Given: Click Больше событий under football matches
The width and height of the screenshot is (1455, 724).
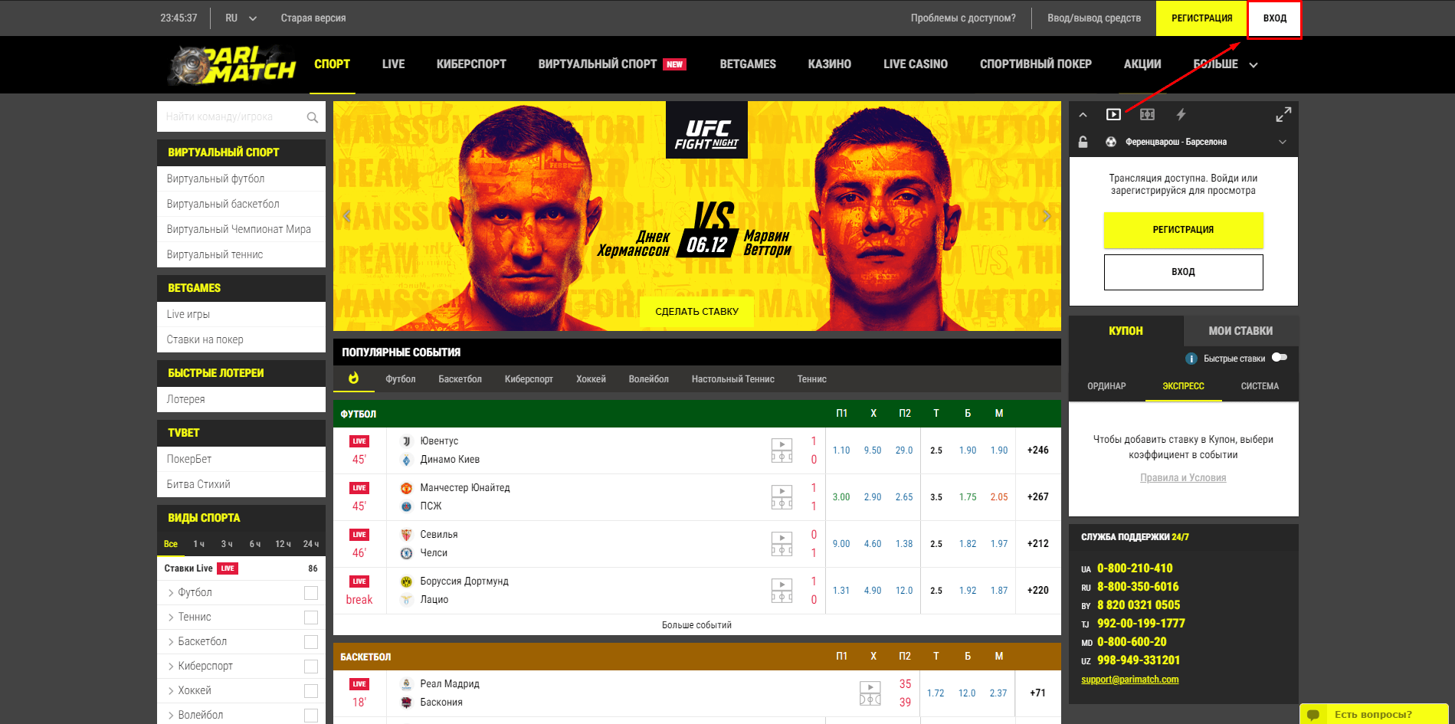Looking at the screenshot, I should tap(696, 625).
